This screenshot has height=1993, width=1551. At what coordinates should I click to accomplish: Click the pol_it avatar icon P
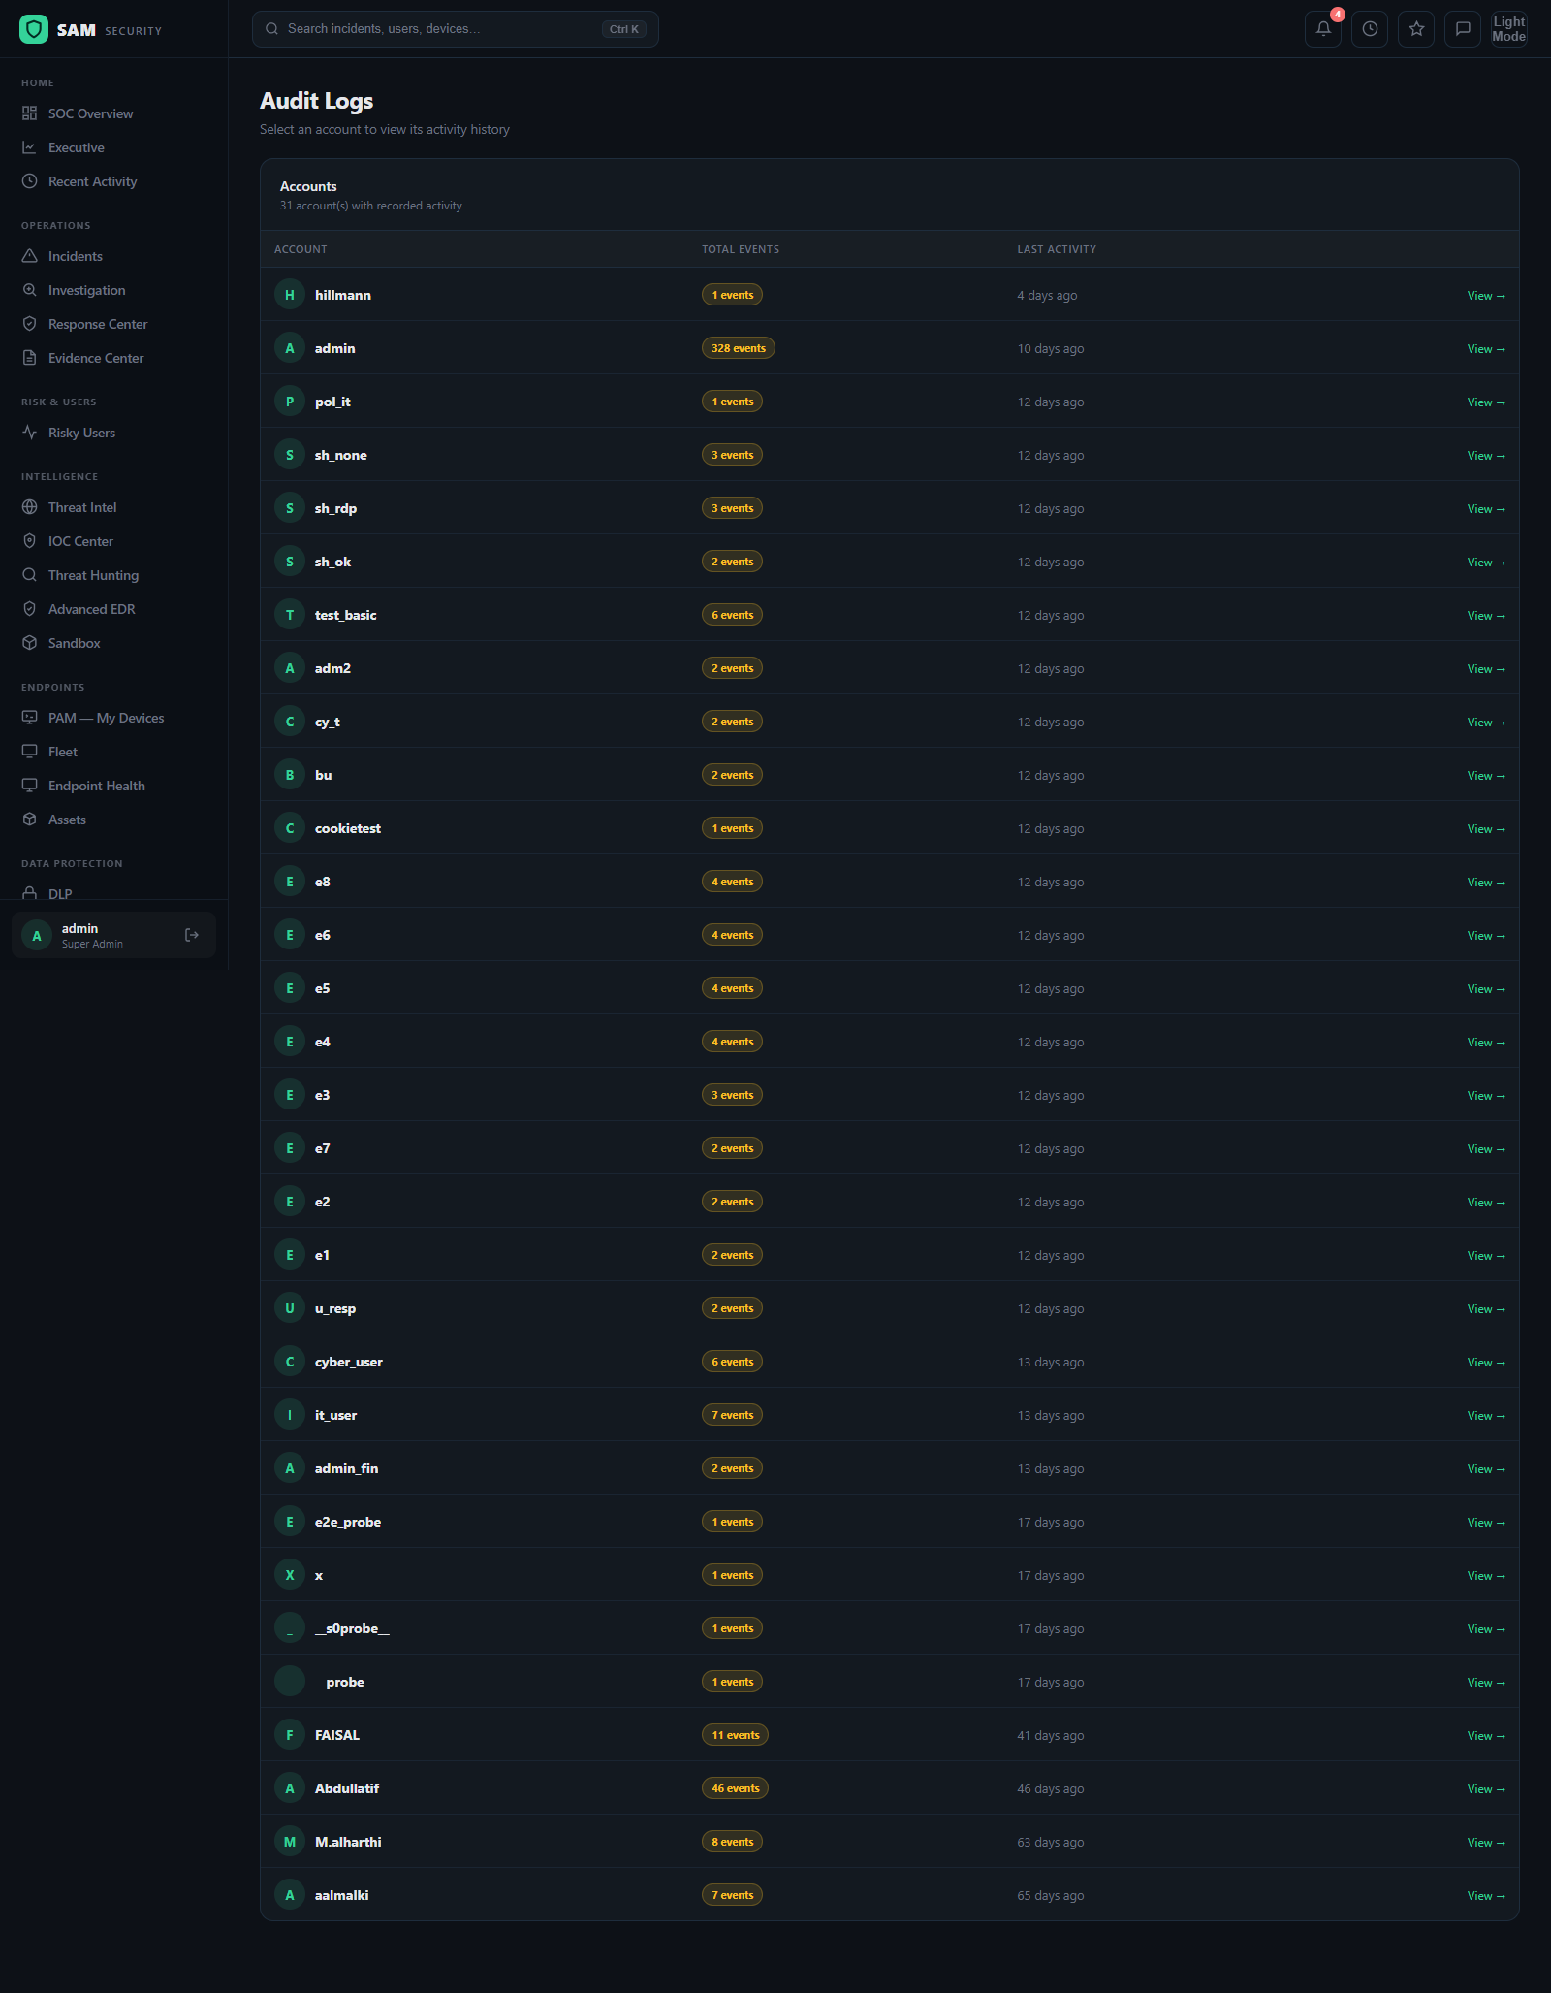pos(290,402)
